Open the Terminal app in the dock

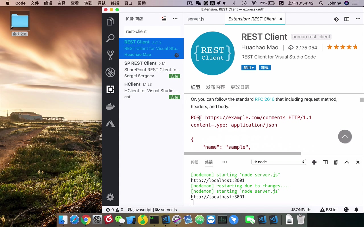tap(154, 220)
